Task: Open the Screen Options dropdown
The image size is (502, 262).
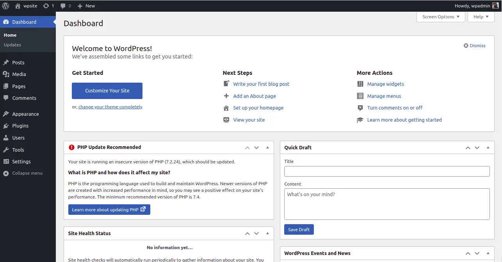Action: 441,17
